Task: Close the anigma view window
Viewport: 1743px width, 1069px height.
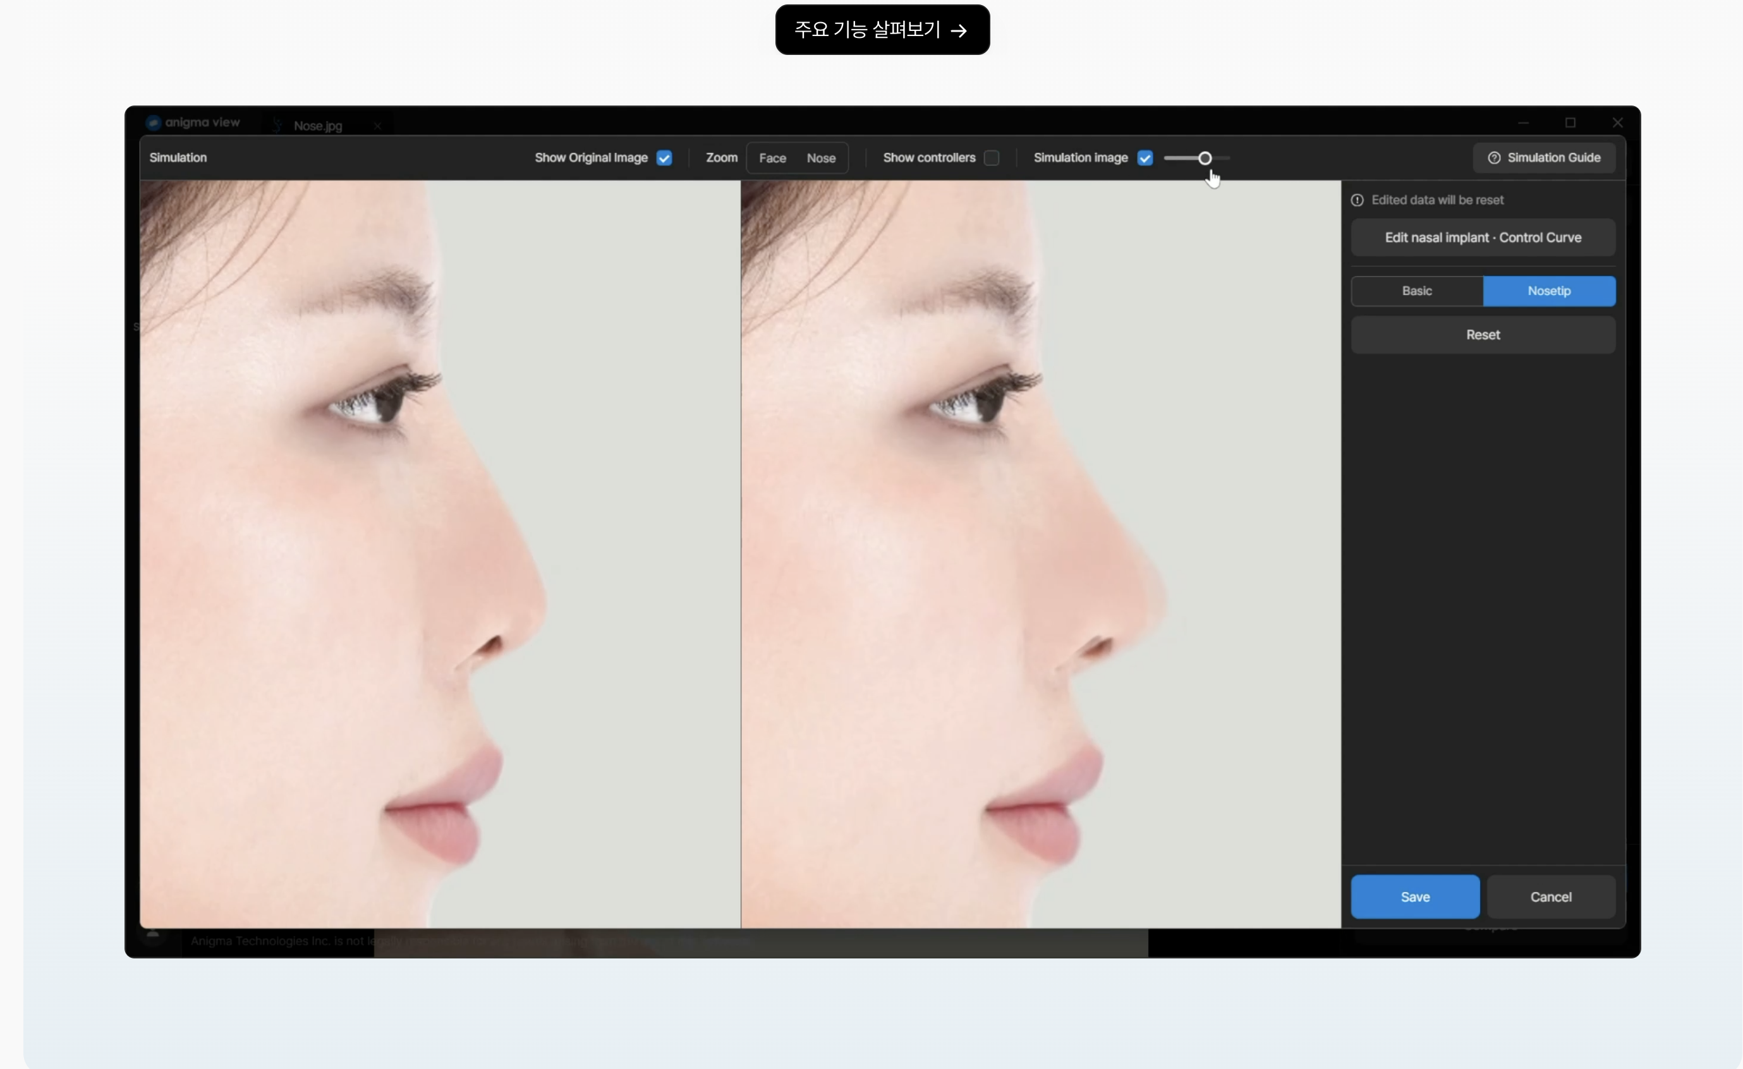Action: pos(1618,123)
